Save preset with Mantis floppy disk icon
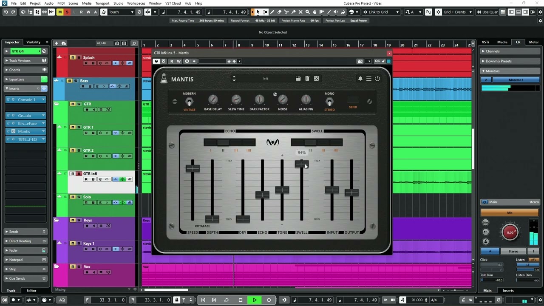Viewport: 544px width, 306px height. [x=298, y=79]
